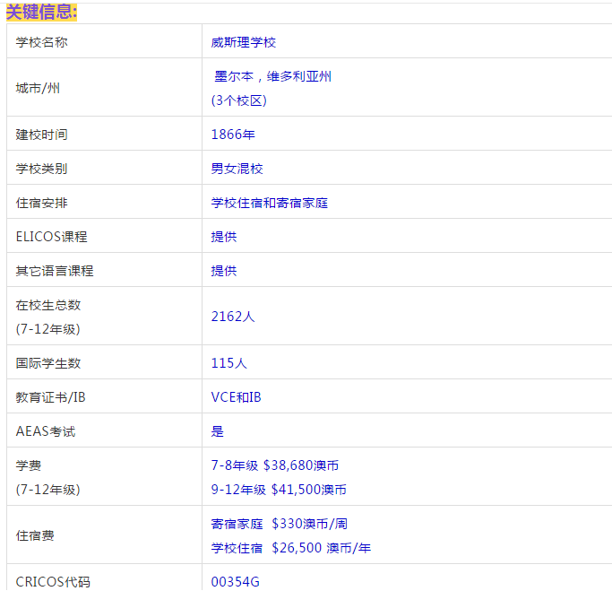Click the 学校住宿和寄宿家庭 accommodation value
This screenshot has width=612, height=591.
click(270, 203)
